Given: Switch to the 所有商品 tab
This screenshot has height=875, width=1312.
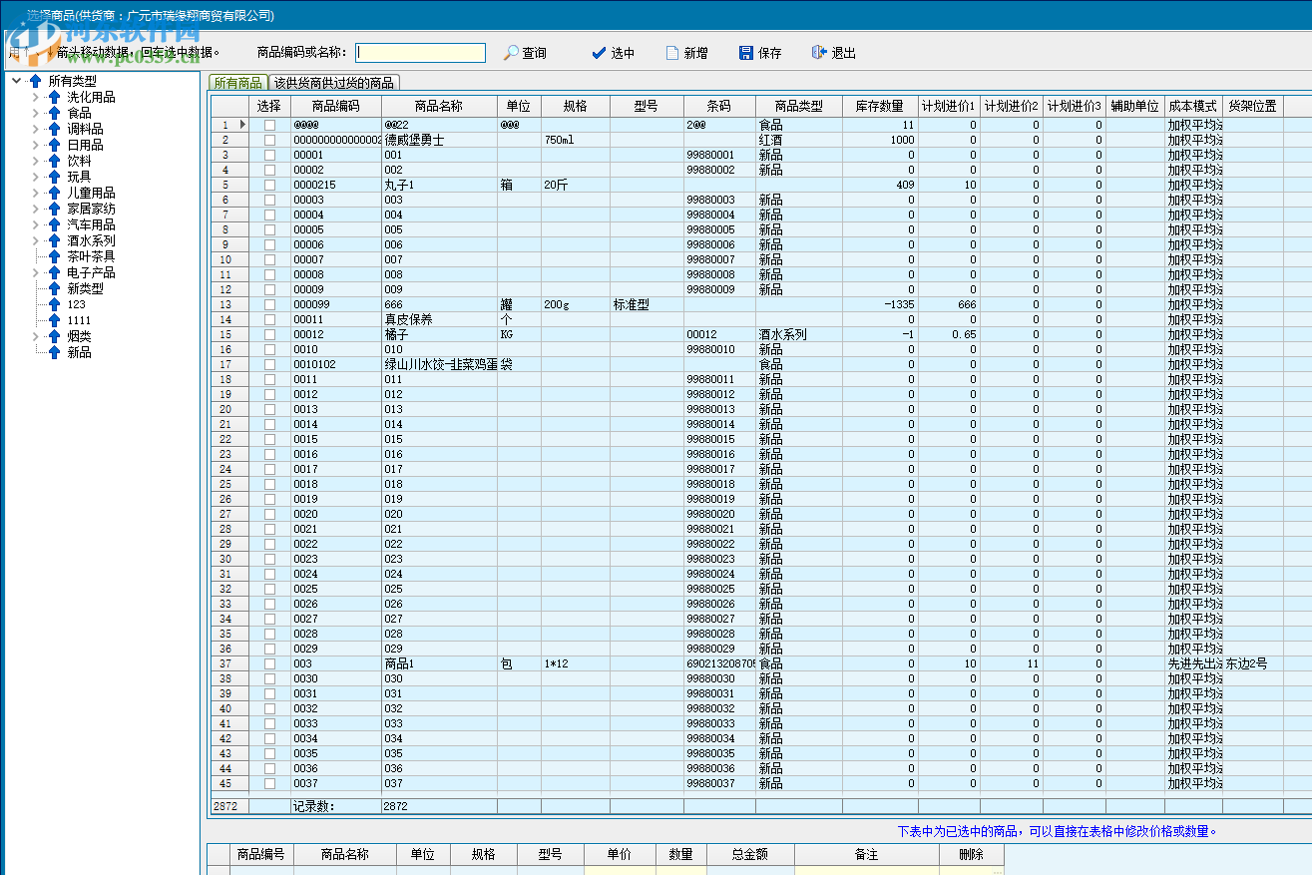Looking at the screenshot, I should pos(237,83).
